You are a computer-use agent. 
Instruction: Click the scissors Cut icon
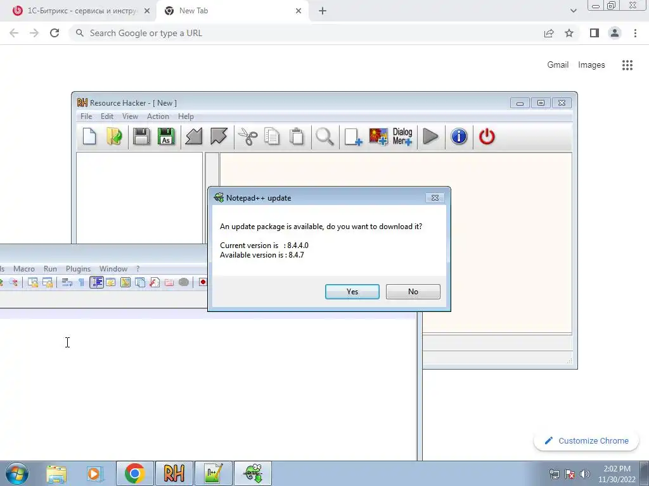pos(248,137)
